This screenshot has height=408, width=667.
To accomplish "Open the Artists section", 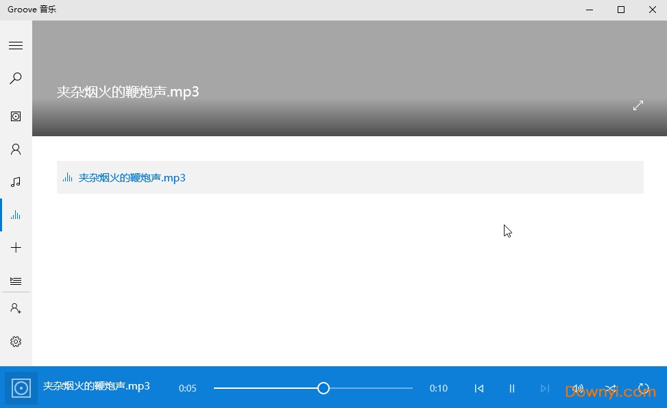I will tap(15, 149).
